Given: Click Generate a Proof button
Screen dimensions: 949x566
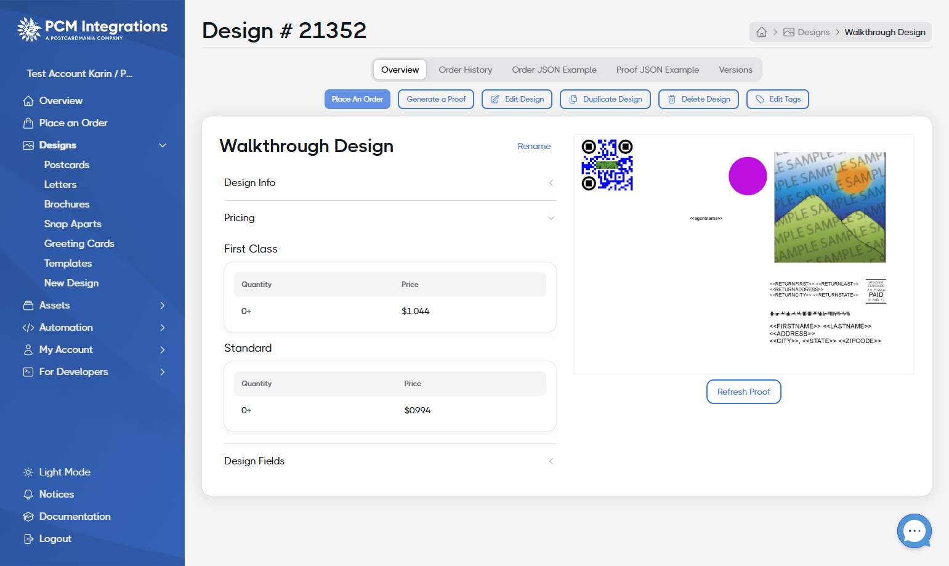Looking at the screenshot, I should pos(436,99).
